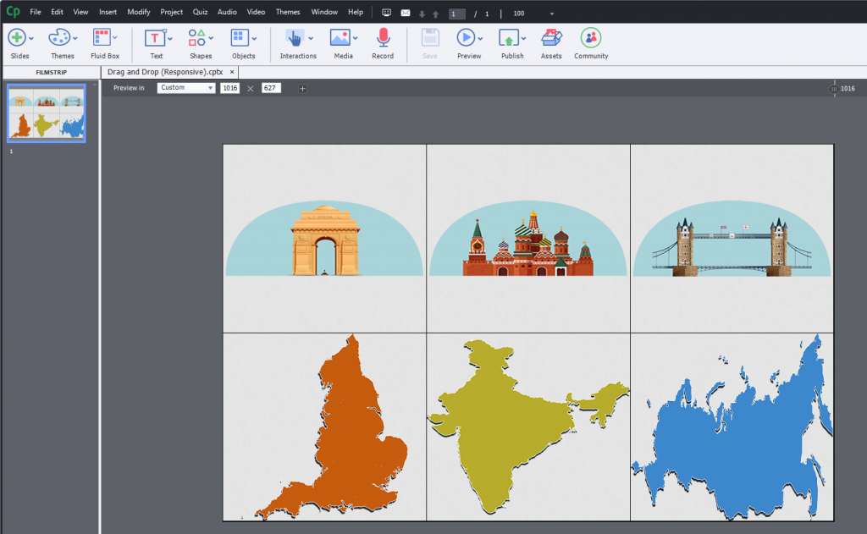
Task: Open the Quiz menu
Action: click(x=200, y=13)
